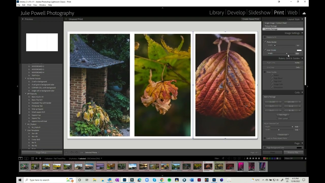Open OneNote from the taskbar

click(x=117, y=180)
